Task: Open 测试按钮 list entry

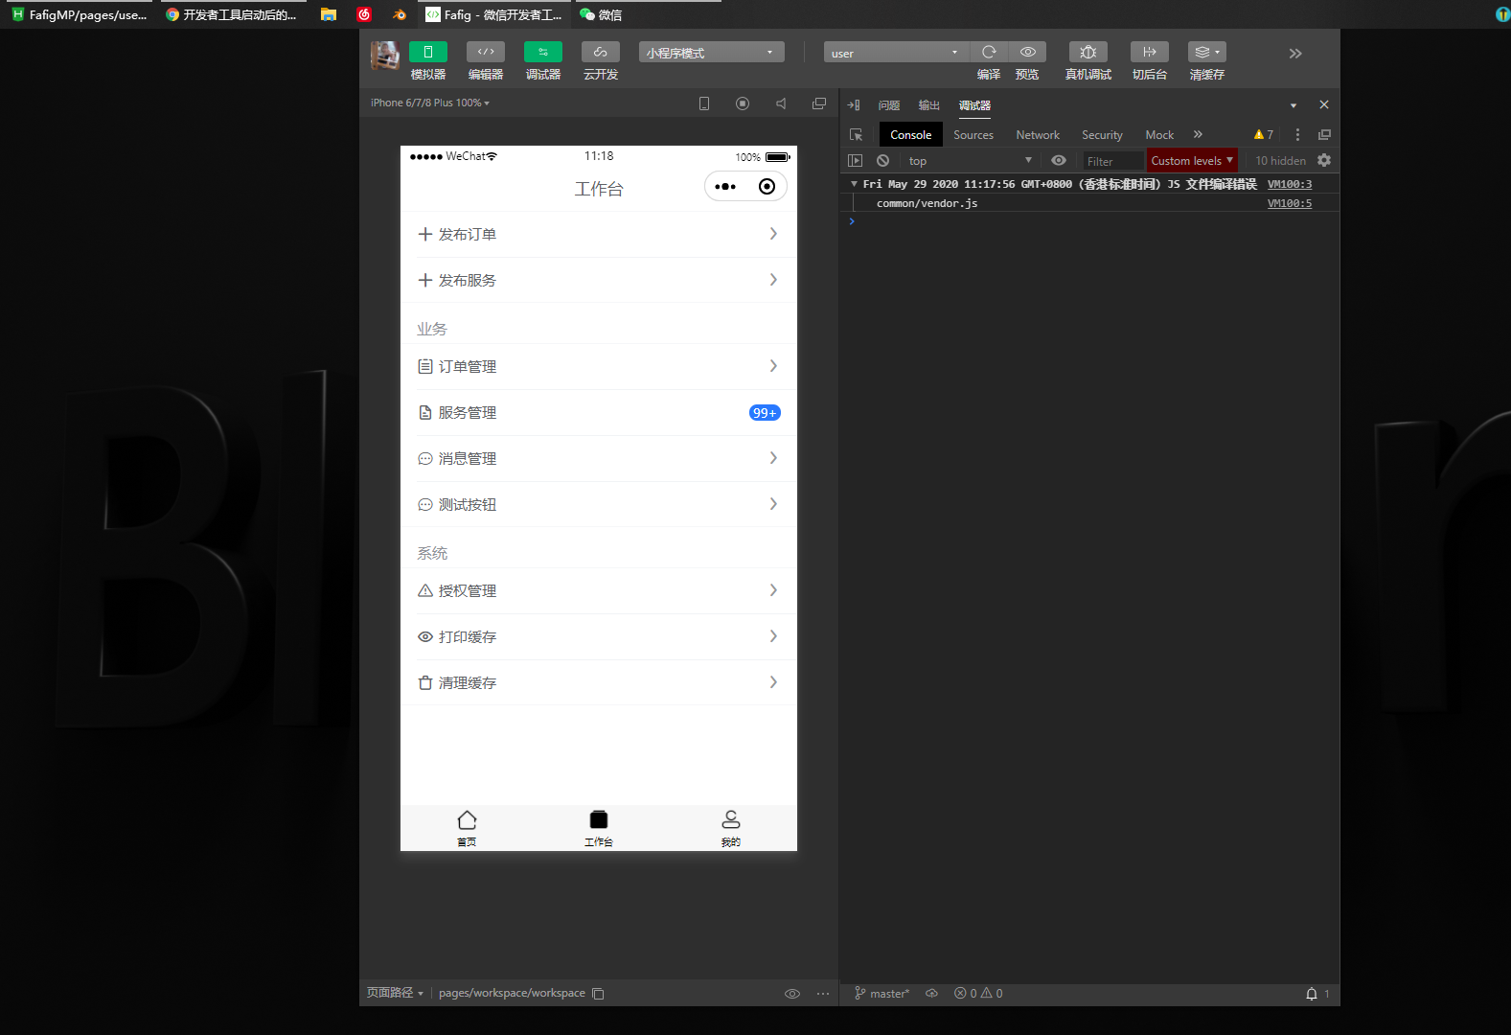Action: tap(599, 505)
